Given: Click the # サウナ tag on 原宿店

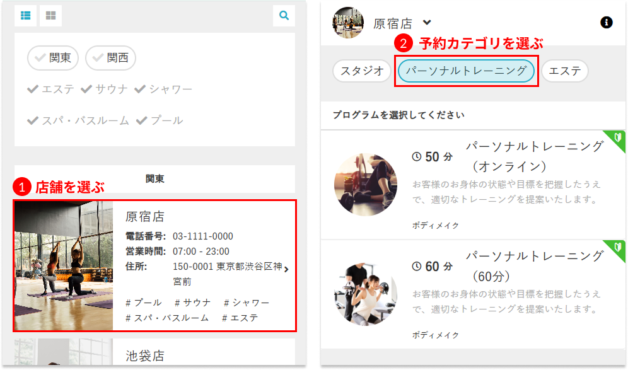Looking at the screenshot, I should (193, 303).
